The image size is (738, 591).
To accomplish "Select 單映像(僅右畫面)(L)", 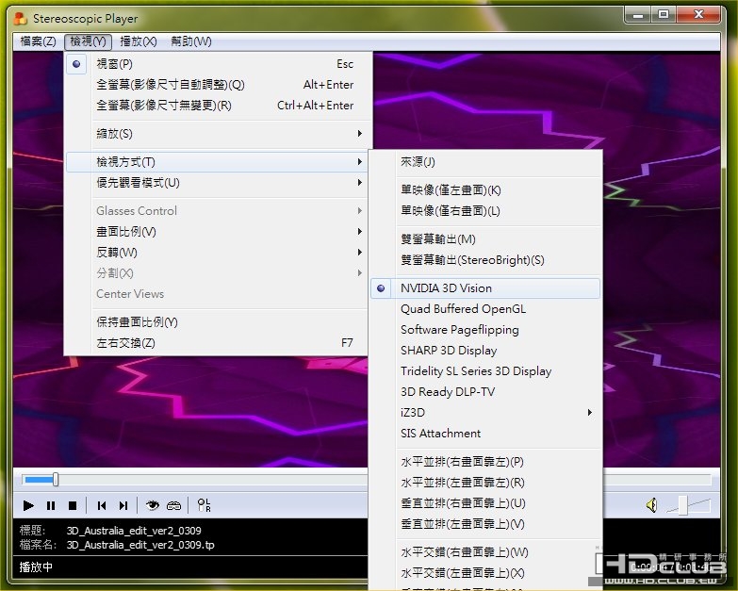I will pos(485,211).
